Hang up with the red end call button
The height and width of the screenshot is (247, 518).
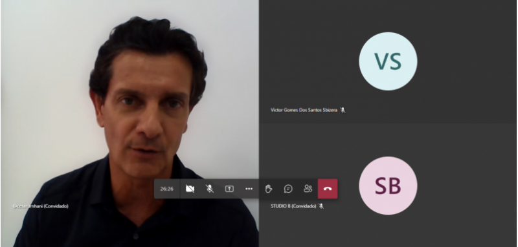328,189
